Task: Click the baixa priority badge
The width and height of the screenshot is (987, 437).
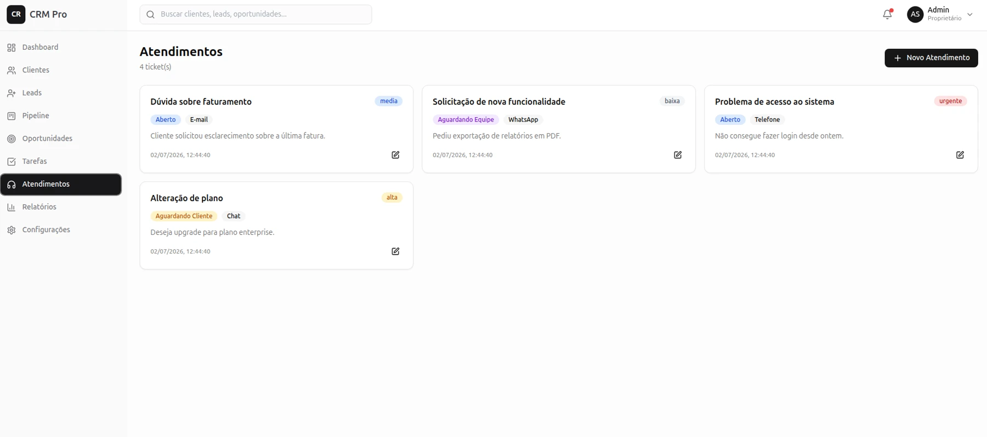Action: (x=672, y=101)
